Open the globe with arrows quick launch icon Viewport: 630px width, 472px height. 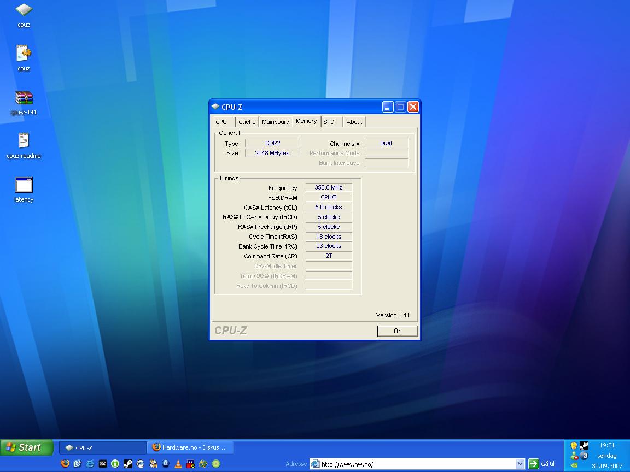[x=140, y=464]
